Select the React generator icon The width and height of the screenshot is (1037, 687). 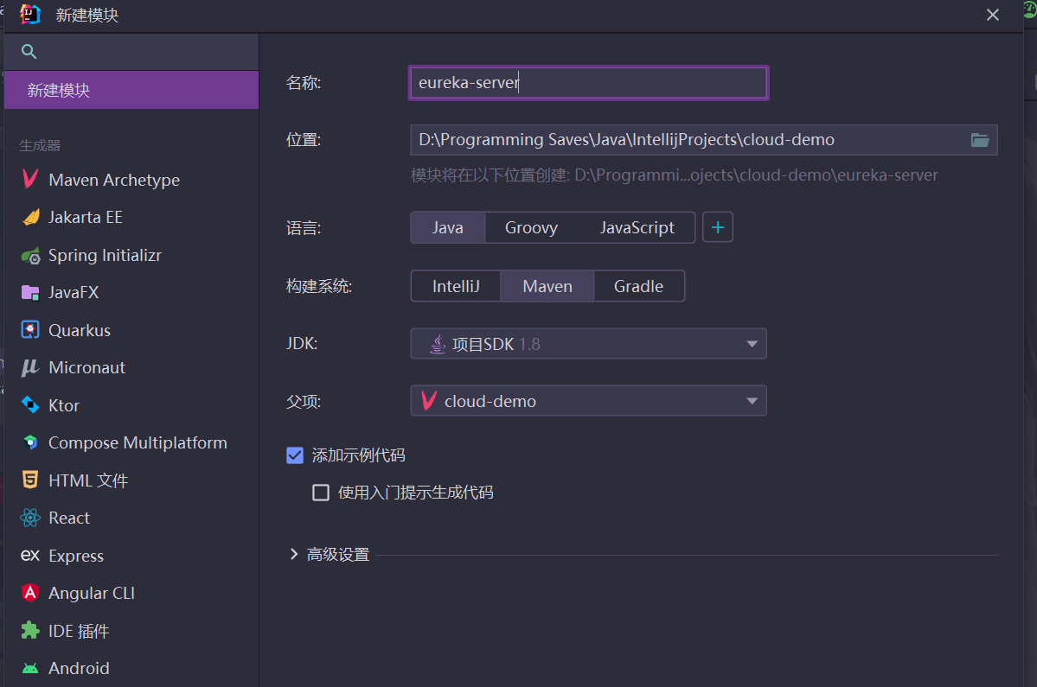pos(31,518)
